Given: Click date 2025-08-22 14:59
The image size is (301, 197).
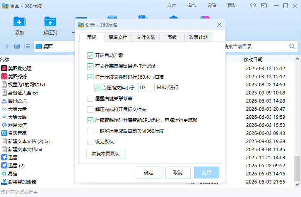Looking at the screenshot, I should [265, 84].
